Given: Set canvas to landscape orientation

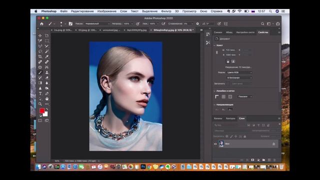Looking at the screenshot, I should pyautogui.click(x=233, y=61).
